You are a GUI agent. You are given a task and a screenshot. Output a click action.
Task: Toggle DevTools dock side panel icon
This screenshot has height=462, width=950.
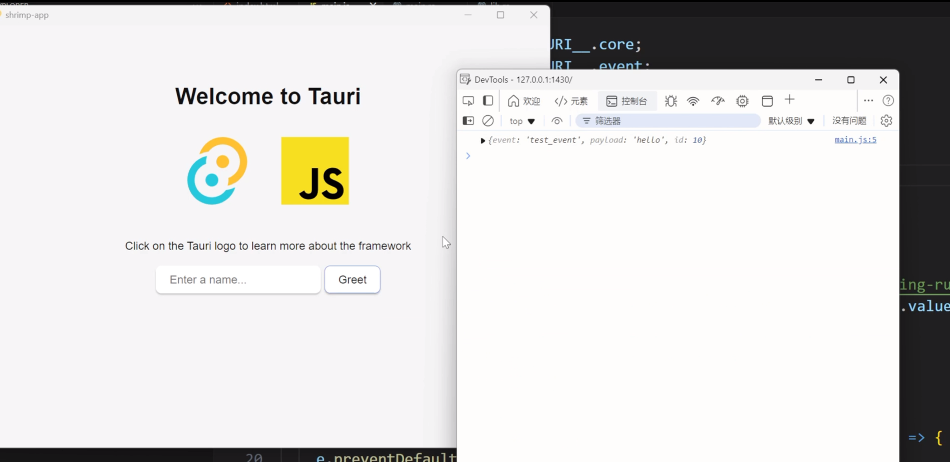488,101
